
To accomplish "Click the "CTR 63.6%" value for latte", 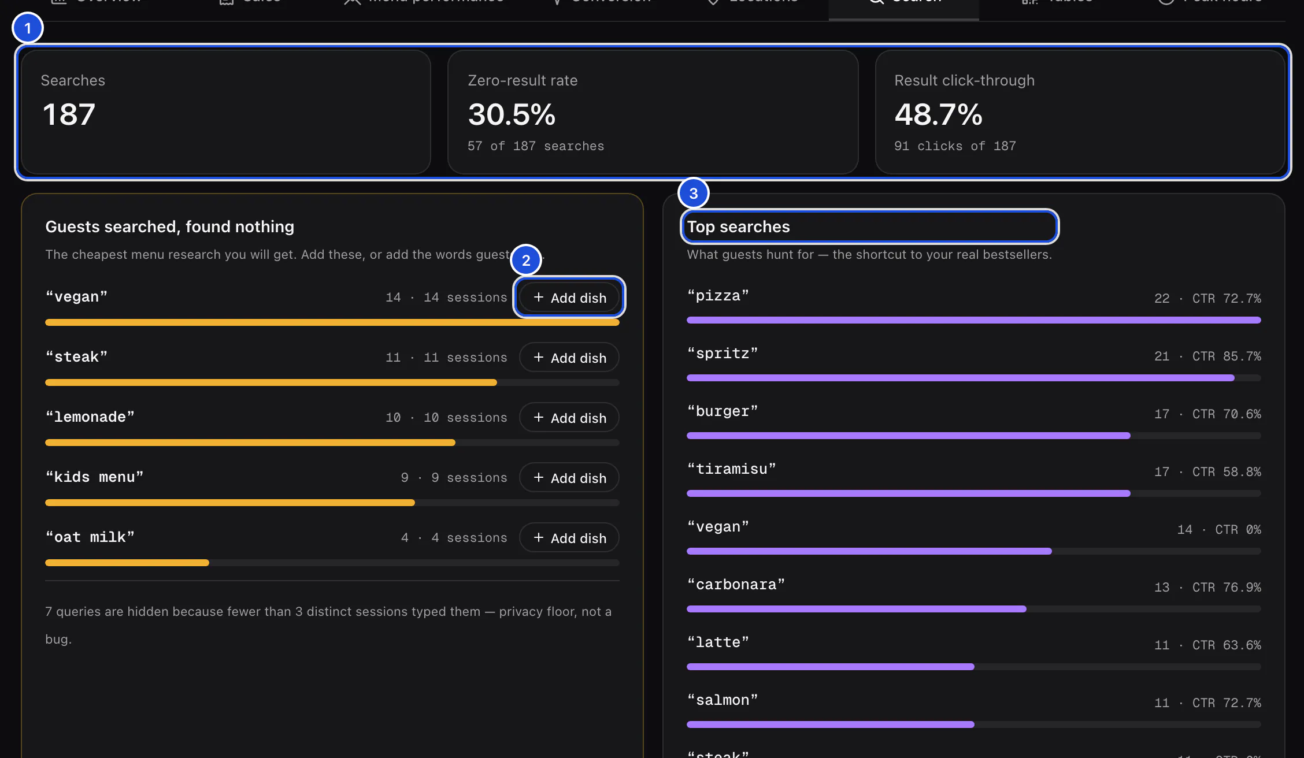I will [1227, 645].
